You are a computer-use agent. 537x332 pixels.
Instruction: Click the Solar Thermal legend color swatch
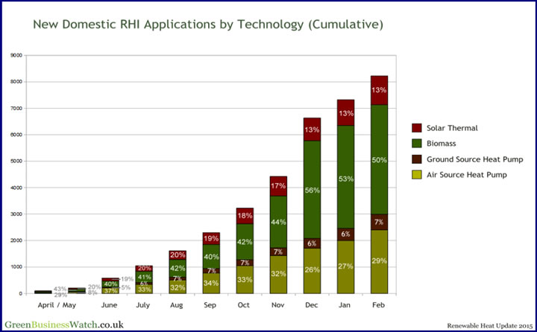tap(417, 127)
